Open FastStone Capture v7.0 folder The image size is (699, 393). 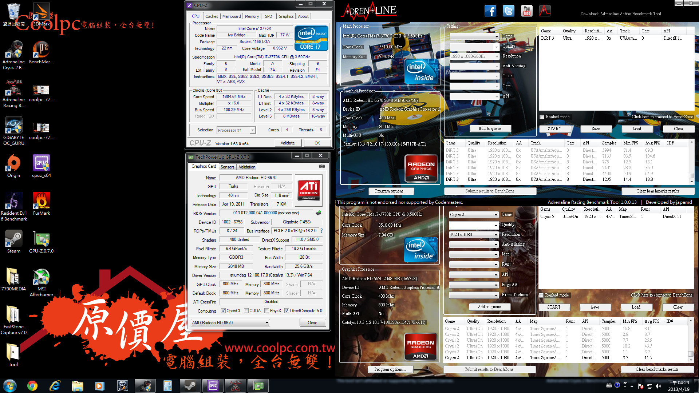[13, 320]
